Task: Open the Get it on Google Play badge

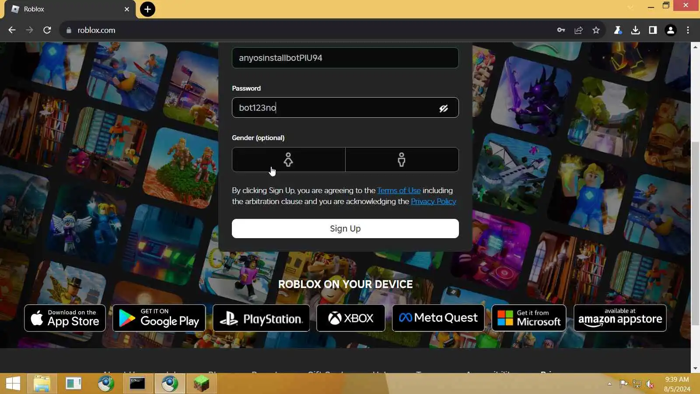Action: click(159, 318)
